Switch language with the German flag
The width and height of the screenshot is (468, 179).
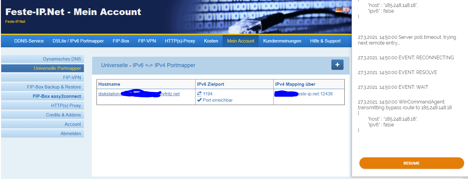339,10
